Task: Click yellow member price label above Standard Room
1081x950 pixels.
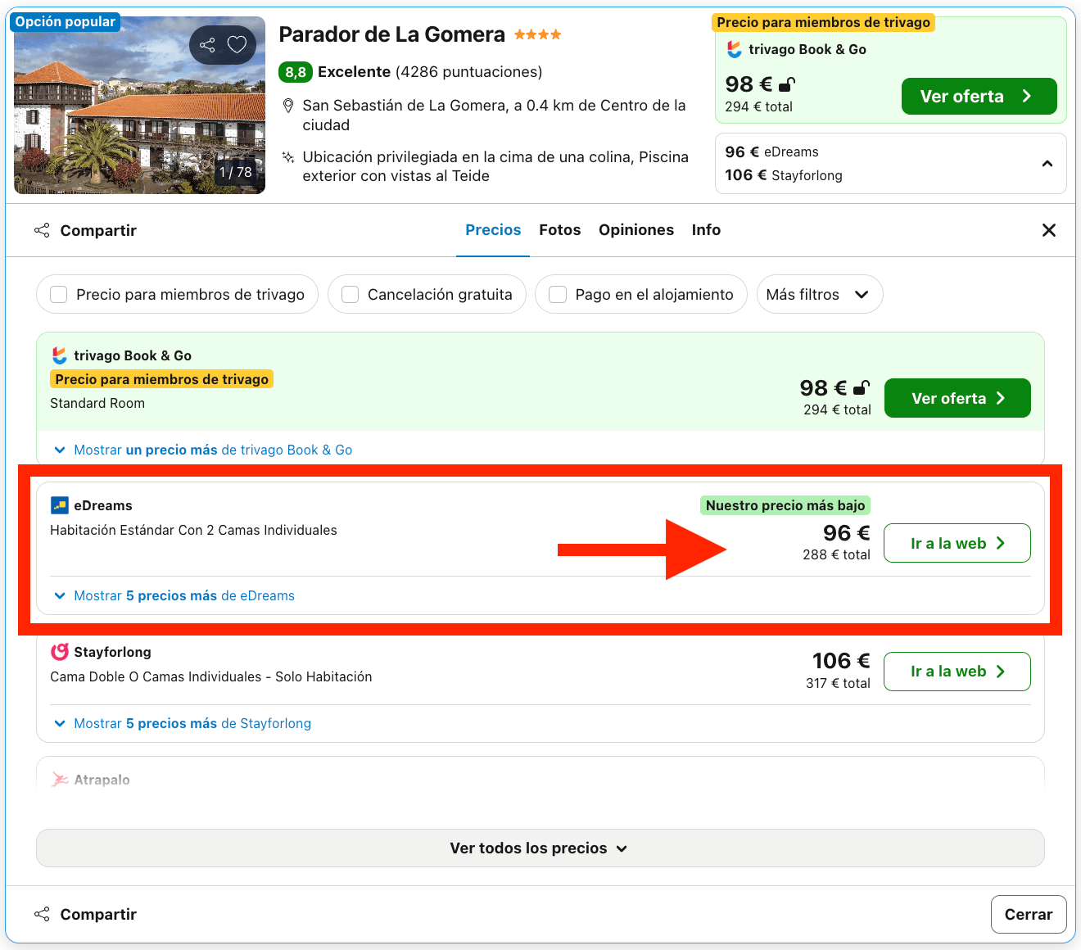Action: [x=162, y=379]
